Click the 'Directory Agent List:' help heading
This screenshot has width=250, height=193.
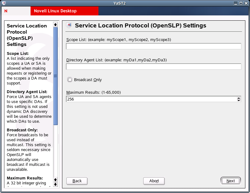27,92
